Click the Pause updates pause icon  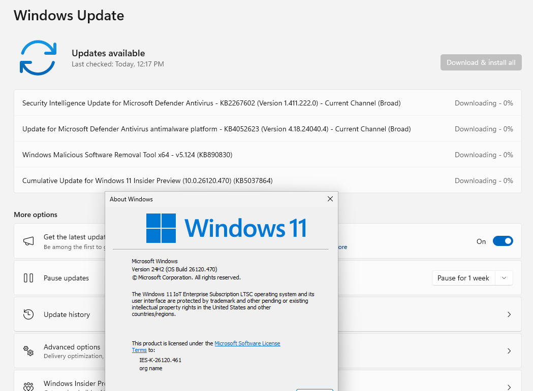(x=28, y=278)
